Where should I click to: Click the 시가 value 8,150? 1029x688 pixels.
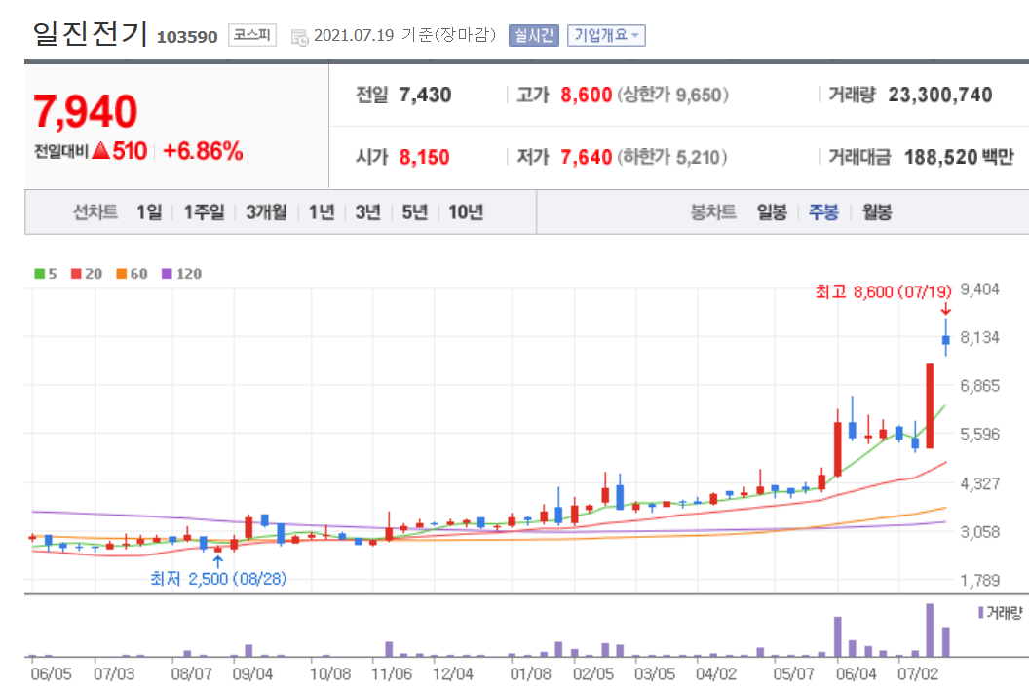coord(425,158)
